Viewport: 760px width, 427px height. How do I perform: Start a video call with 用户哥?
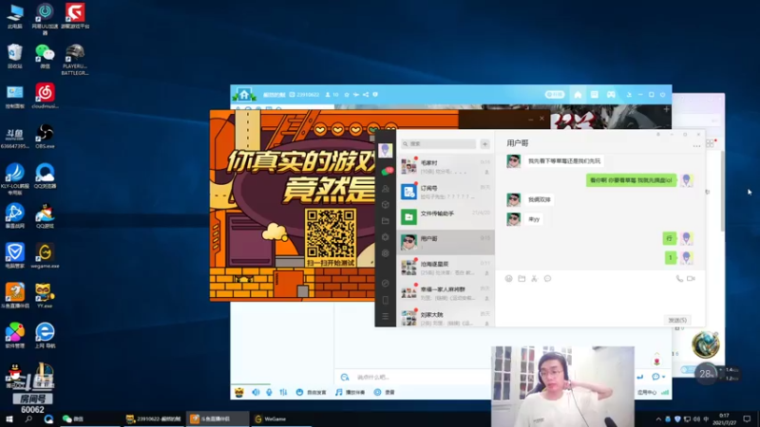(692, 278)
